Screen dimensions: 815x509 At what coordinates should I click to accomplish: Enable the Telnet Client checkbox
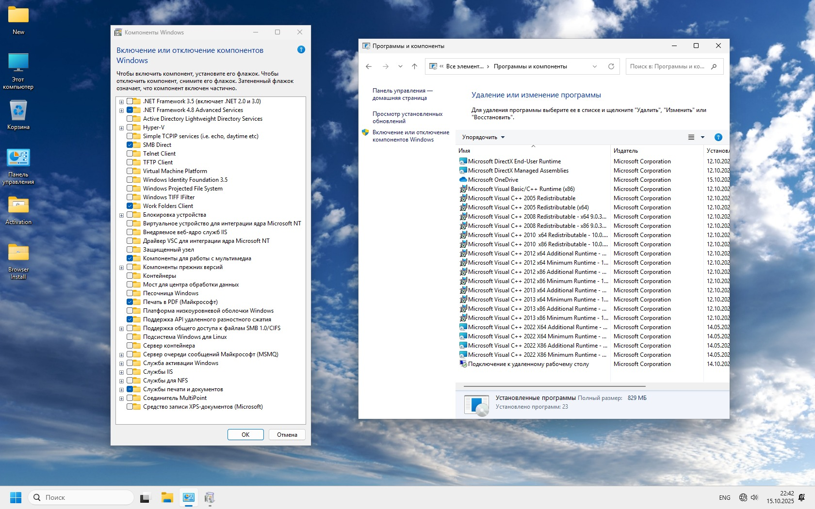coord(130,154)
